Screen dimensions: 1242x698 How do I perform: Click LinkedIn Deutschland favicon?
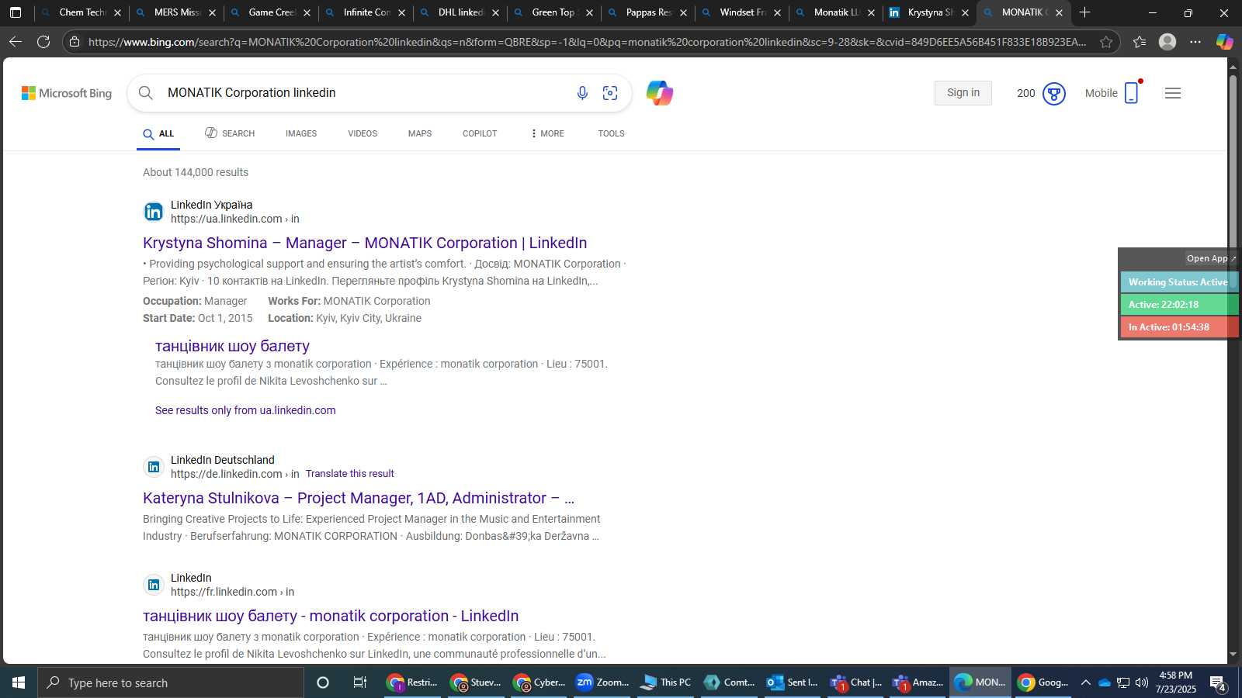154,467
